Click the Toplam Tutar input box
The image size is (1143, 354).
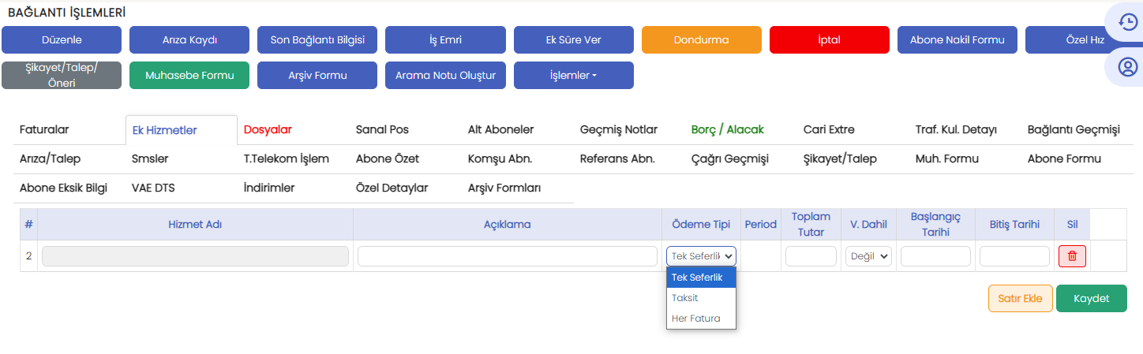coord(811,256)
